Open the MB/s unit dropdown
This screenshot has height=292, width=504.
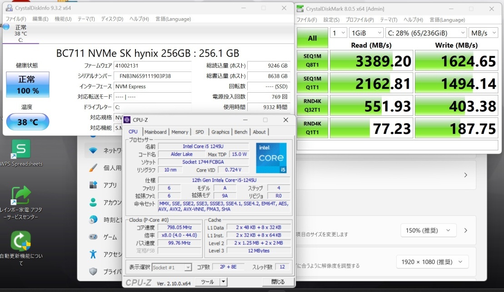(x=483, y=33)
